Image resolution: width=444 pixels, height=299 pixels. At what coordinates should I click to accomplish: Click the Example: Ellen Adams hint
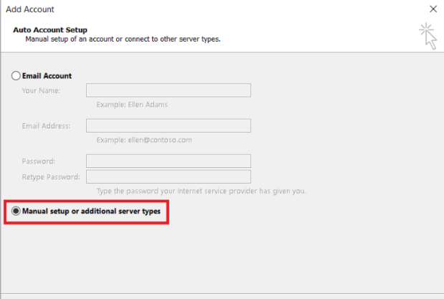point(132,105)
